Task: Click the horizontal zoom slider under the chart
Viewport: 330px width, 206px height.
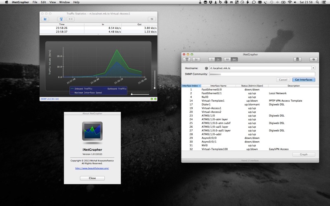Action: click(x=140, y=94)
